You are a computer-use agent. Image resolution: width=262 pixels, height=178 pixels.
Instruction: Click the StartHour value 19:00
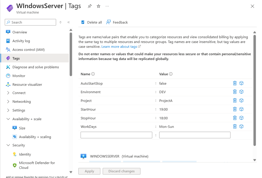163,109
